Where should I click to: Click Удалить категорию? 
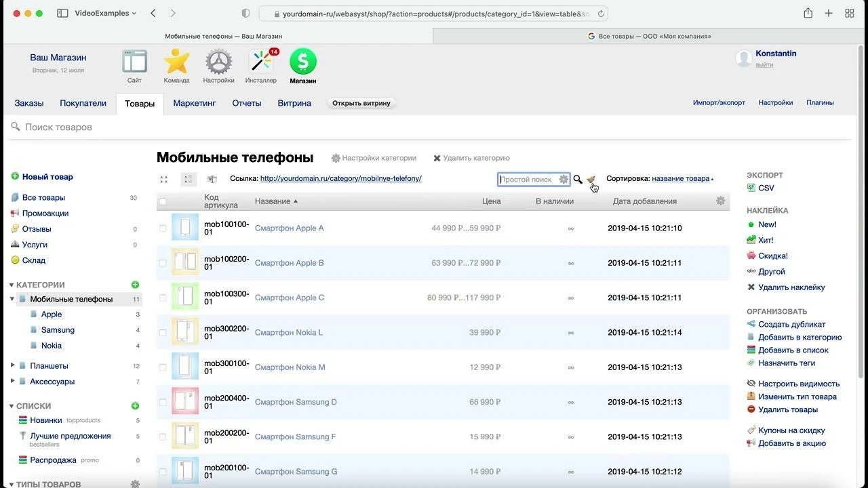click(x=471, y=158)
